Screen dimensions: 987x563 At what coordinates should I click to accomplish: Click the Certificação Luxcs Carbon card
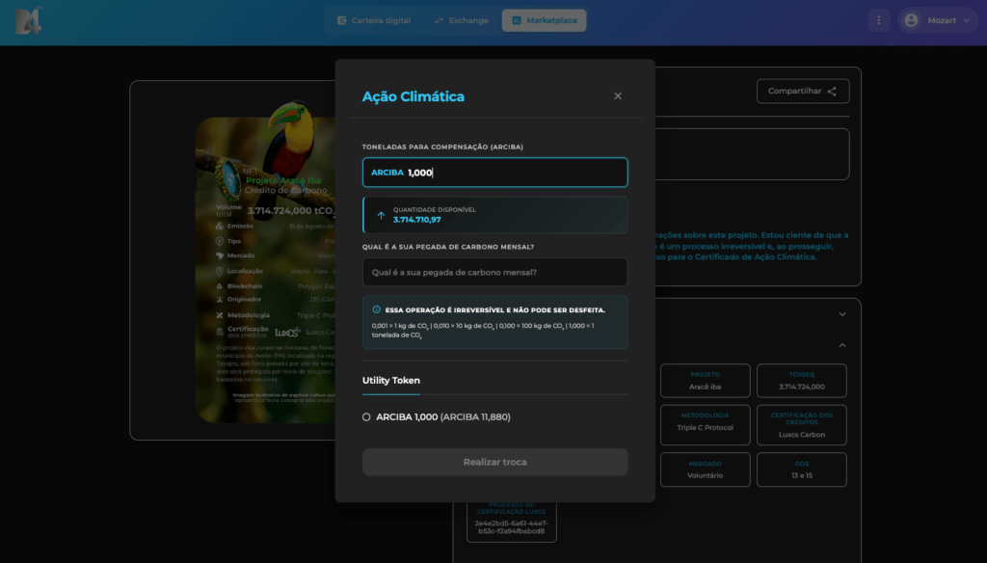pyautogui.click(x=801, y=424)
